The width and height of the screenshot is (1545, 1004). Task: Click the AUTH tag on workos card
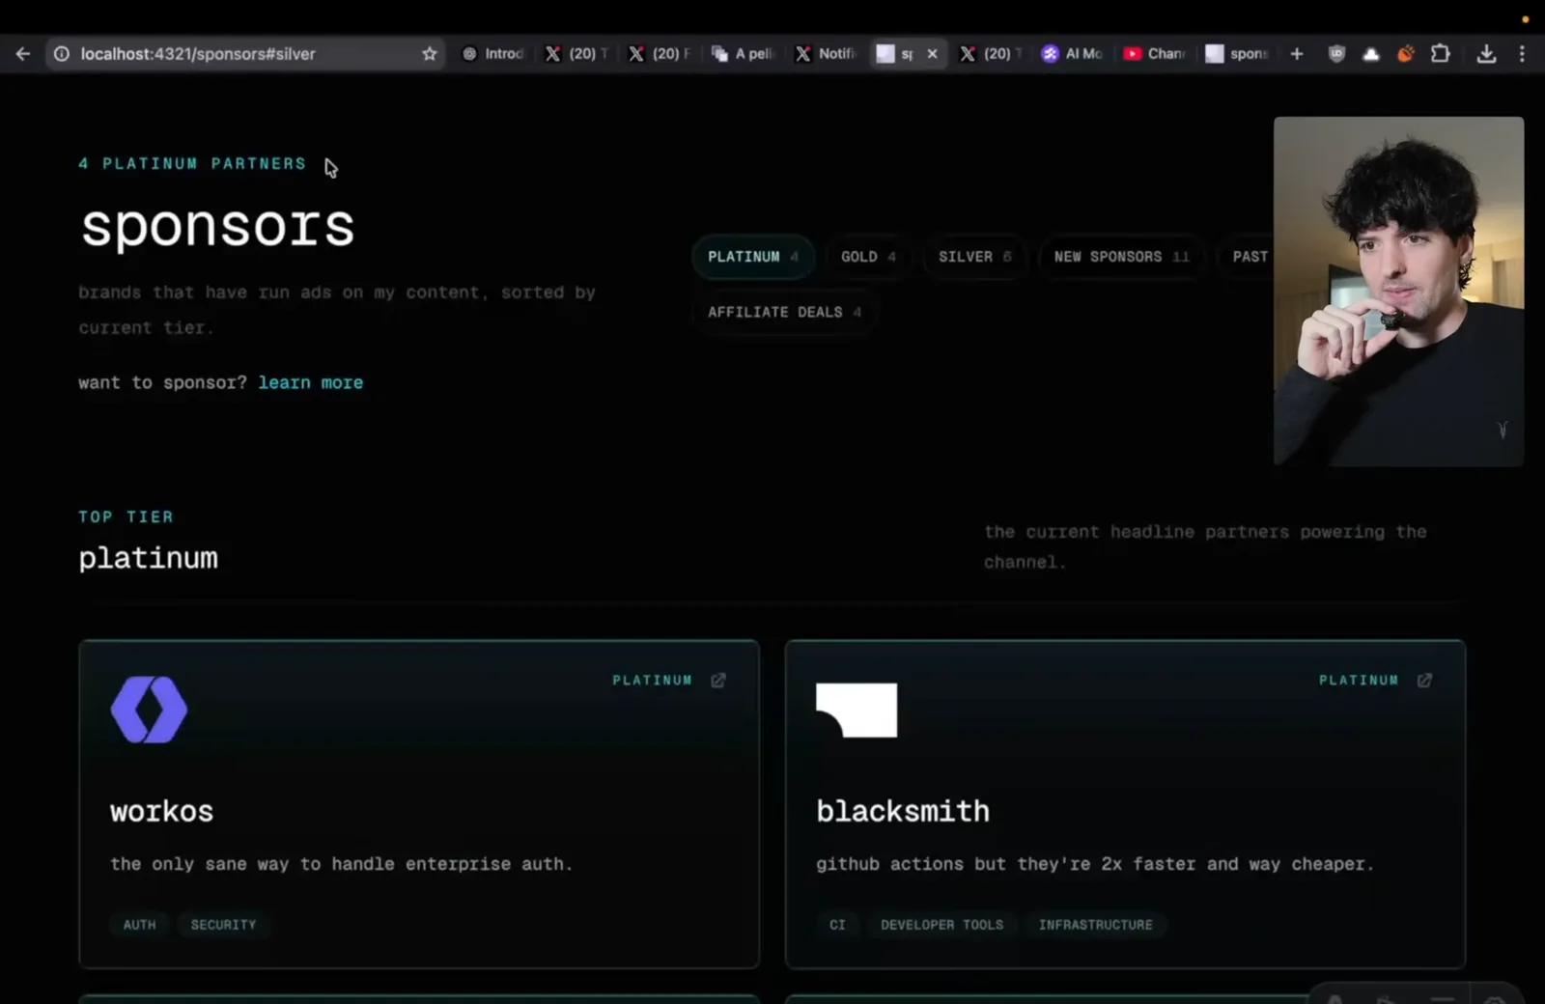point(139,925)
